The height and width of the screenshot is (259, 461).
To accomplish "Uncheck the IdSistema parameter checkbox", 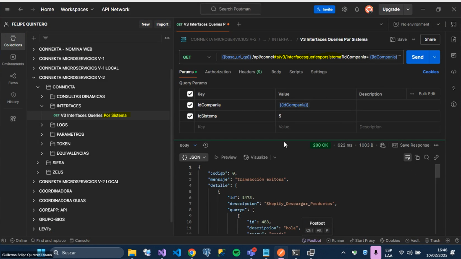I will pos(190,116).
